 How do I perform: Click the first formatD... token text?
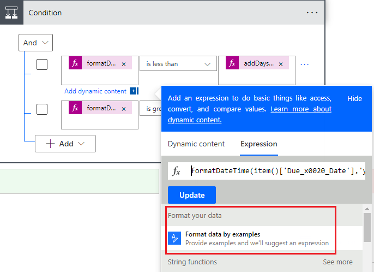(x=101, y=63)
